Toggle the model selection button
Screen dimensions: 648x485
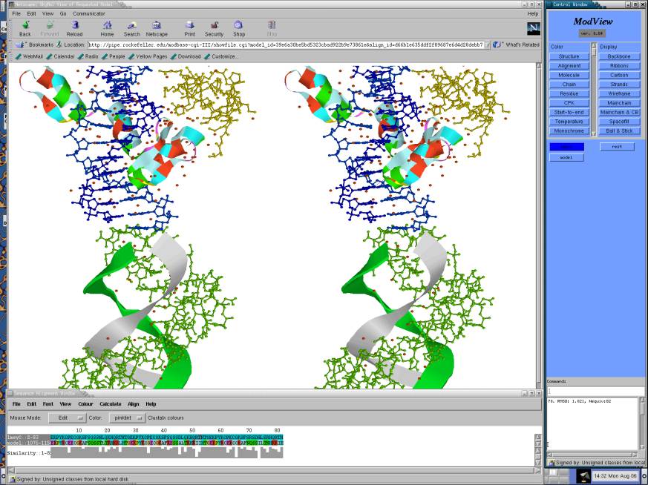point(566,157)
